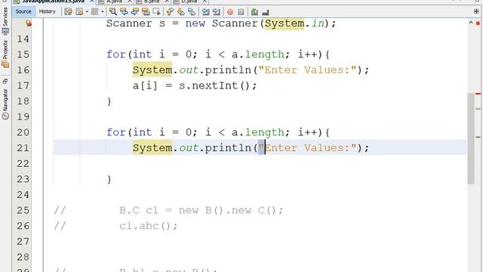The image size is (483, 272).
Task: Place cursor on 'a[i] = s.nextInt();'
Action: (x=195, y=85)
